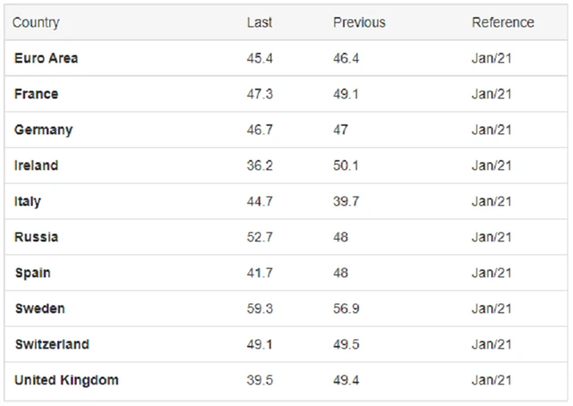Open the Russia country link

tap(36, 237)
